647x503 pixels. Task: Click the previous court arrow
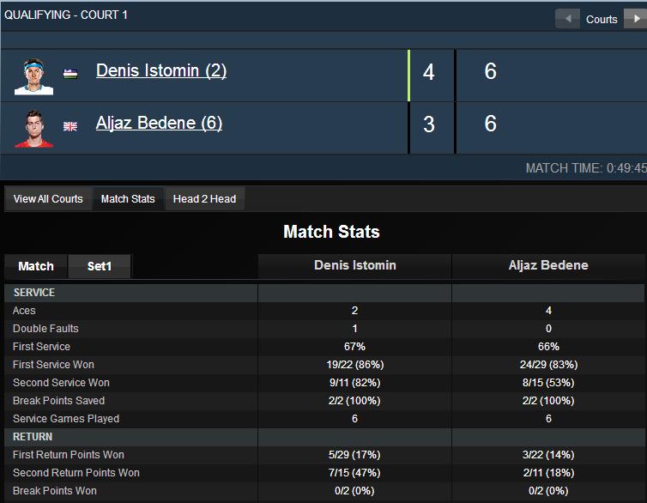pyautogui.click(x=567, y=19)
